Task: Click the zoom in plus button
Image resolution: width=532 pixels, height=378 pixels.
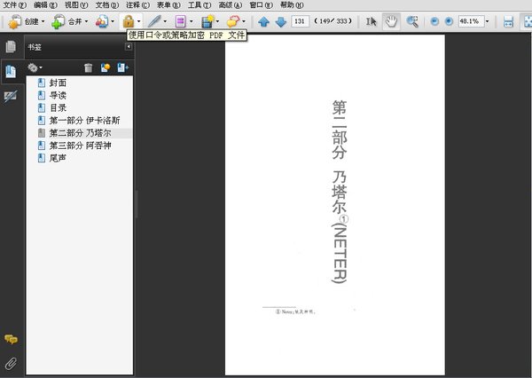Action: (x=449, y=21)
